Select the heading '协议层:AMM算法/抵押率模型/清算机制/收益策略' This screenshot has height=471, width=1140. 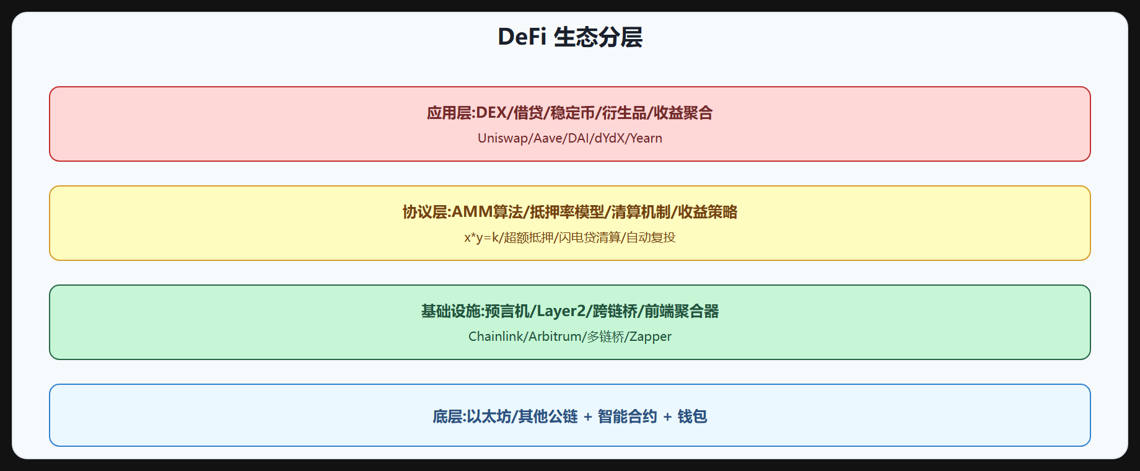pyautogui.click(x=570, y=212)
